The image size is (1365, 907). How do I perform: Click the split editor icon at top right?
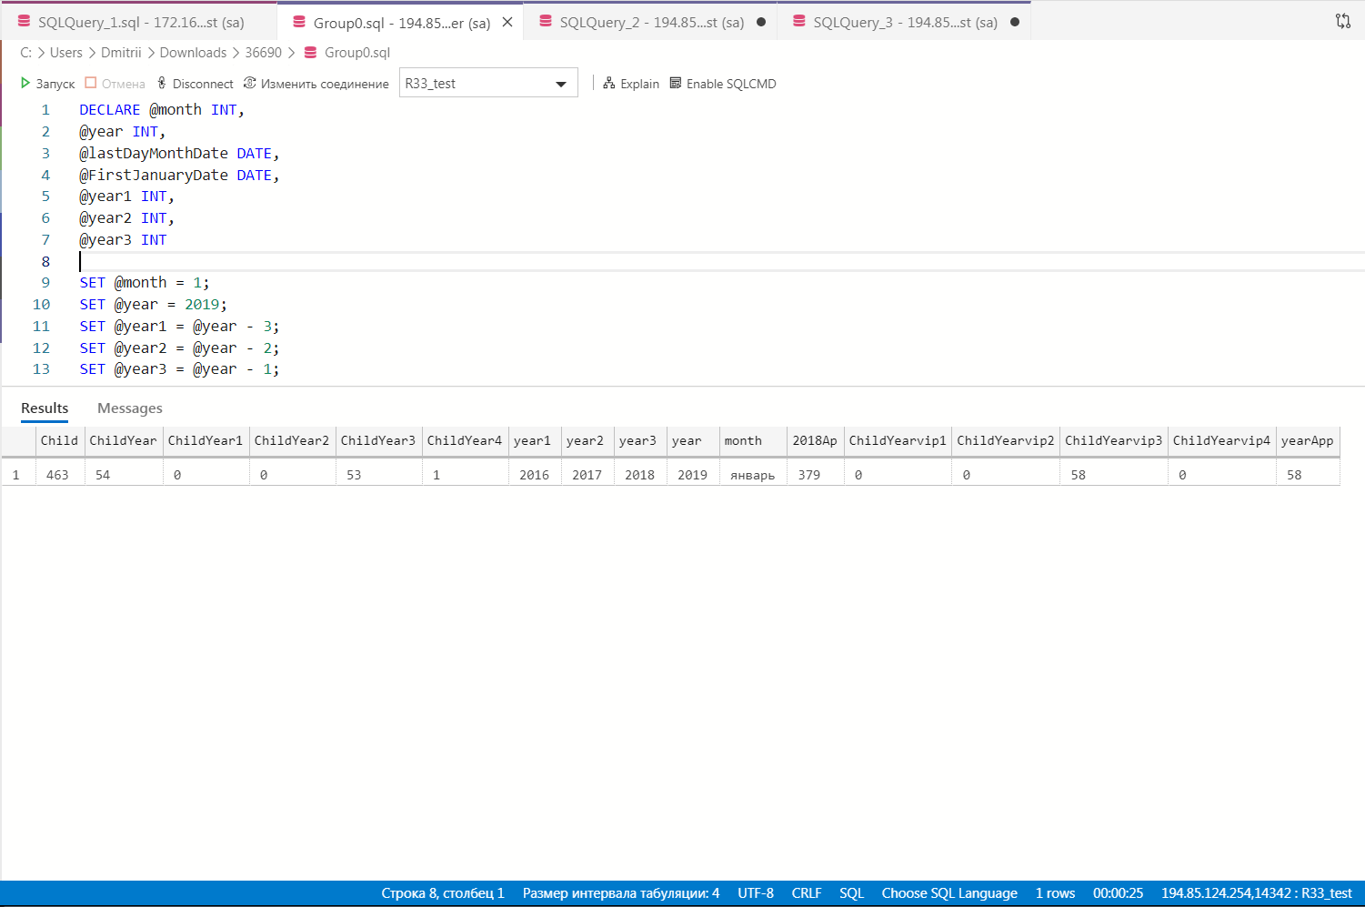pos(1343,20)
